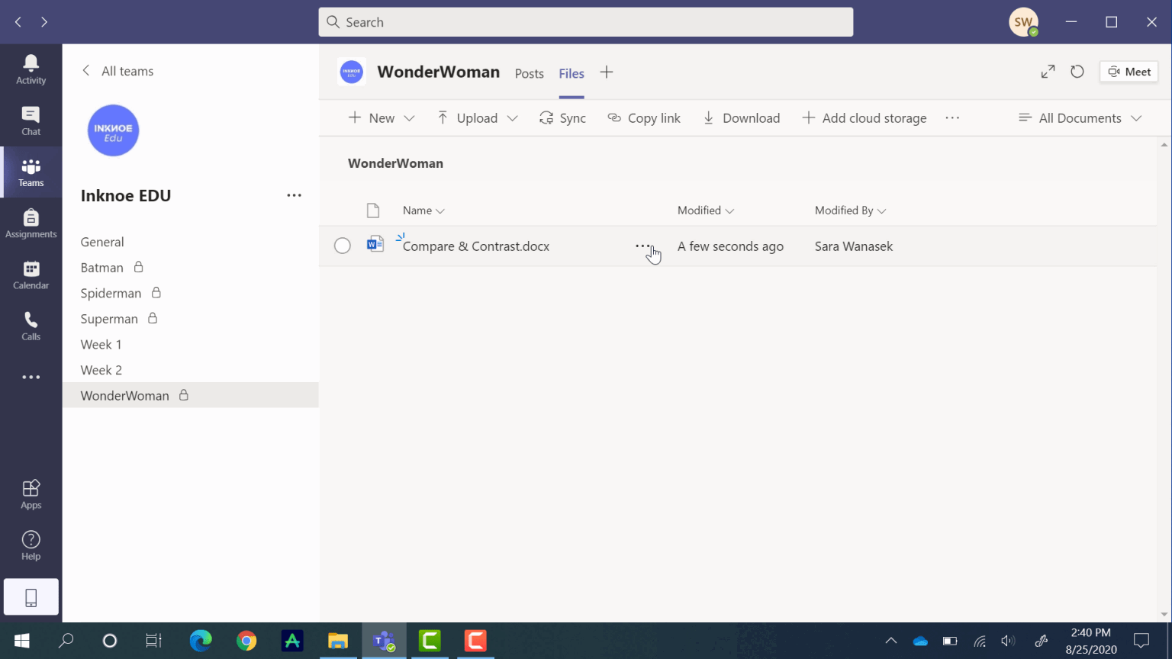1172x659 pixels.
Task: Add a new tab with plus
Action: point(607,72)
